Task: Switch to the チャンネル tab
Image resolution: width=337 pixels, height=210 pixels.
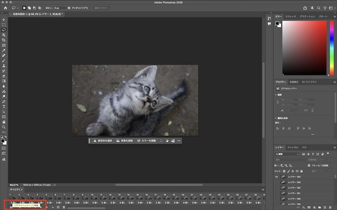Action: [x=293, y=147]
